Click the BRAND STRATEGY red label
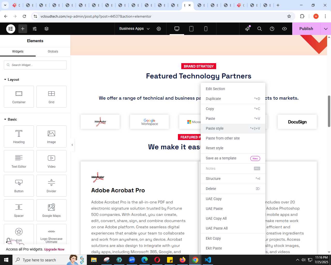This screenshot has height=265, width=331. [199, 66]
